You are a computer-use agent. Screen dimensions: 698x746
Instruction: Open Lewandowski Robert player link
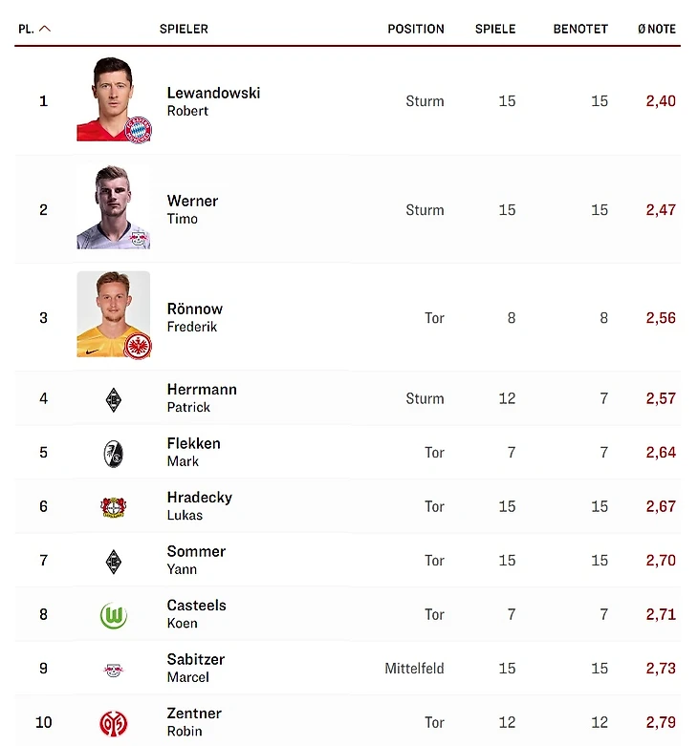(x=213, y=101)
